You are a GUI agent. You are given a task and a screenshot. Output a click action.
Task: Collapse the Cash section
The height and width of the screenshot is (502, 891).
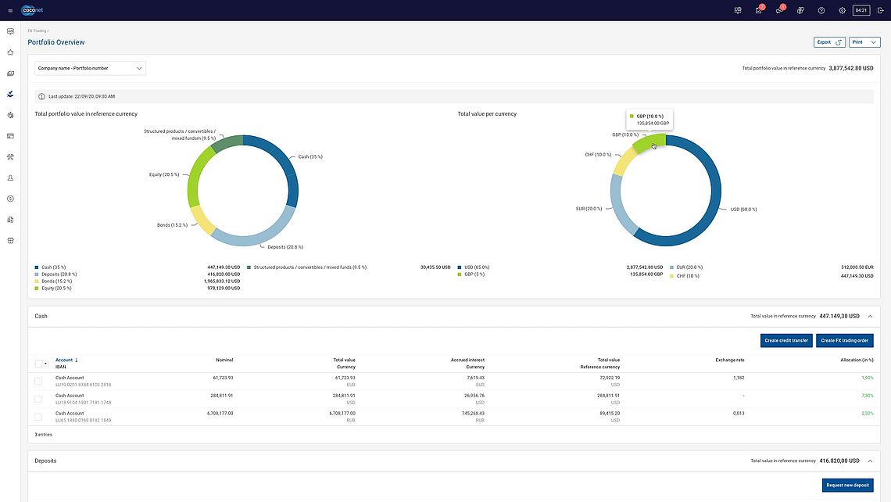point(869,316)
